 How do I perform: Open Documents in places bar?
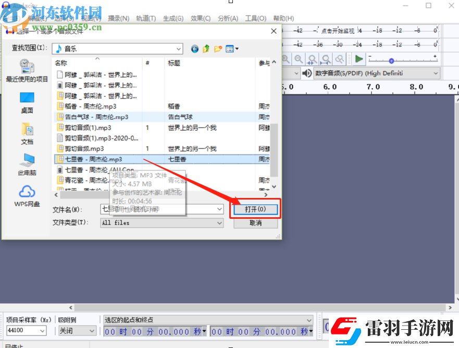(x=27, y=134)
